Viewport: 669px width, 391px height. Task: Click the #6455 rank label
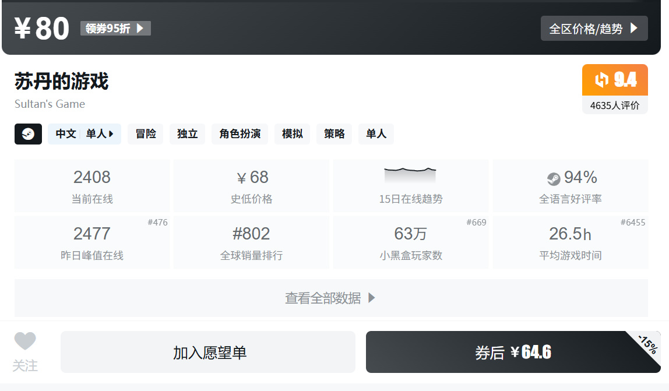(633, 223)
